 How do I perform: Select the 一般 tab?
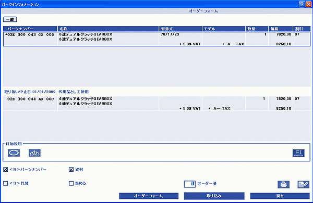[x=10, y=19]
